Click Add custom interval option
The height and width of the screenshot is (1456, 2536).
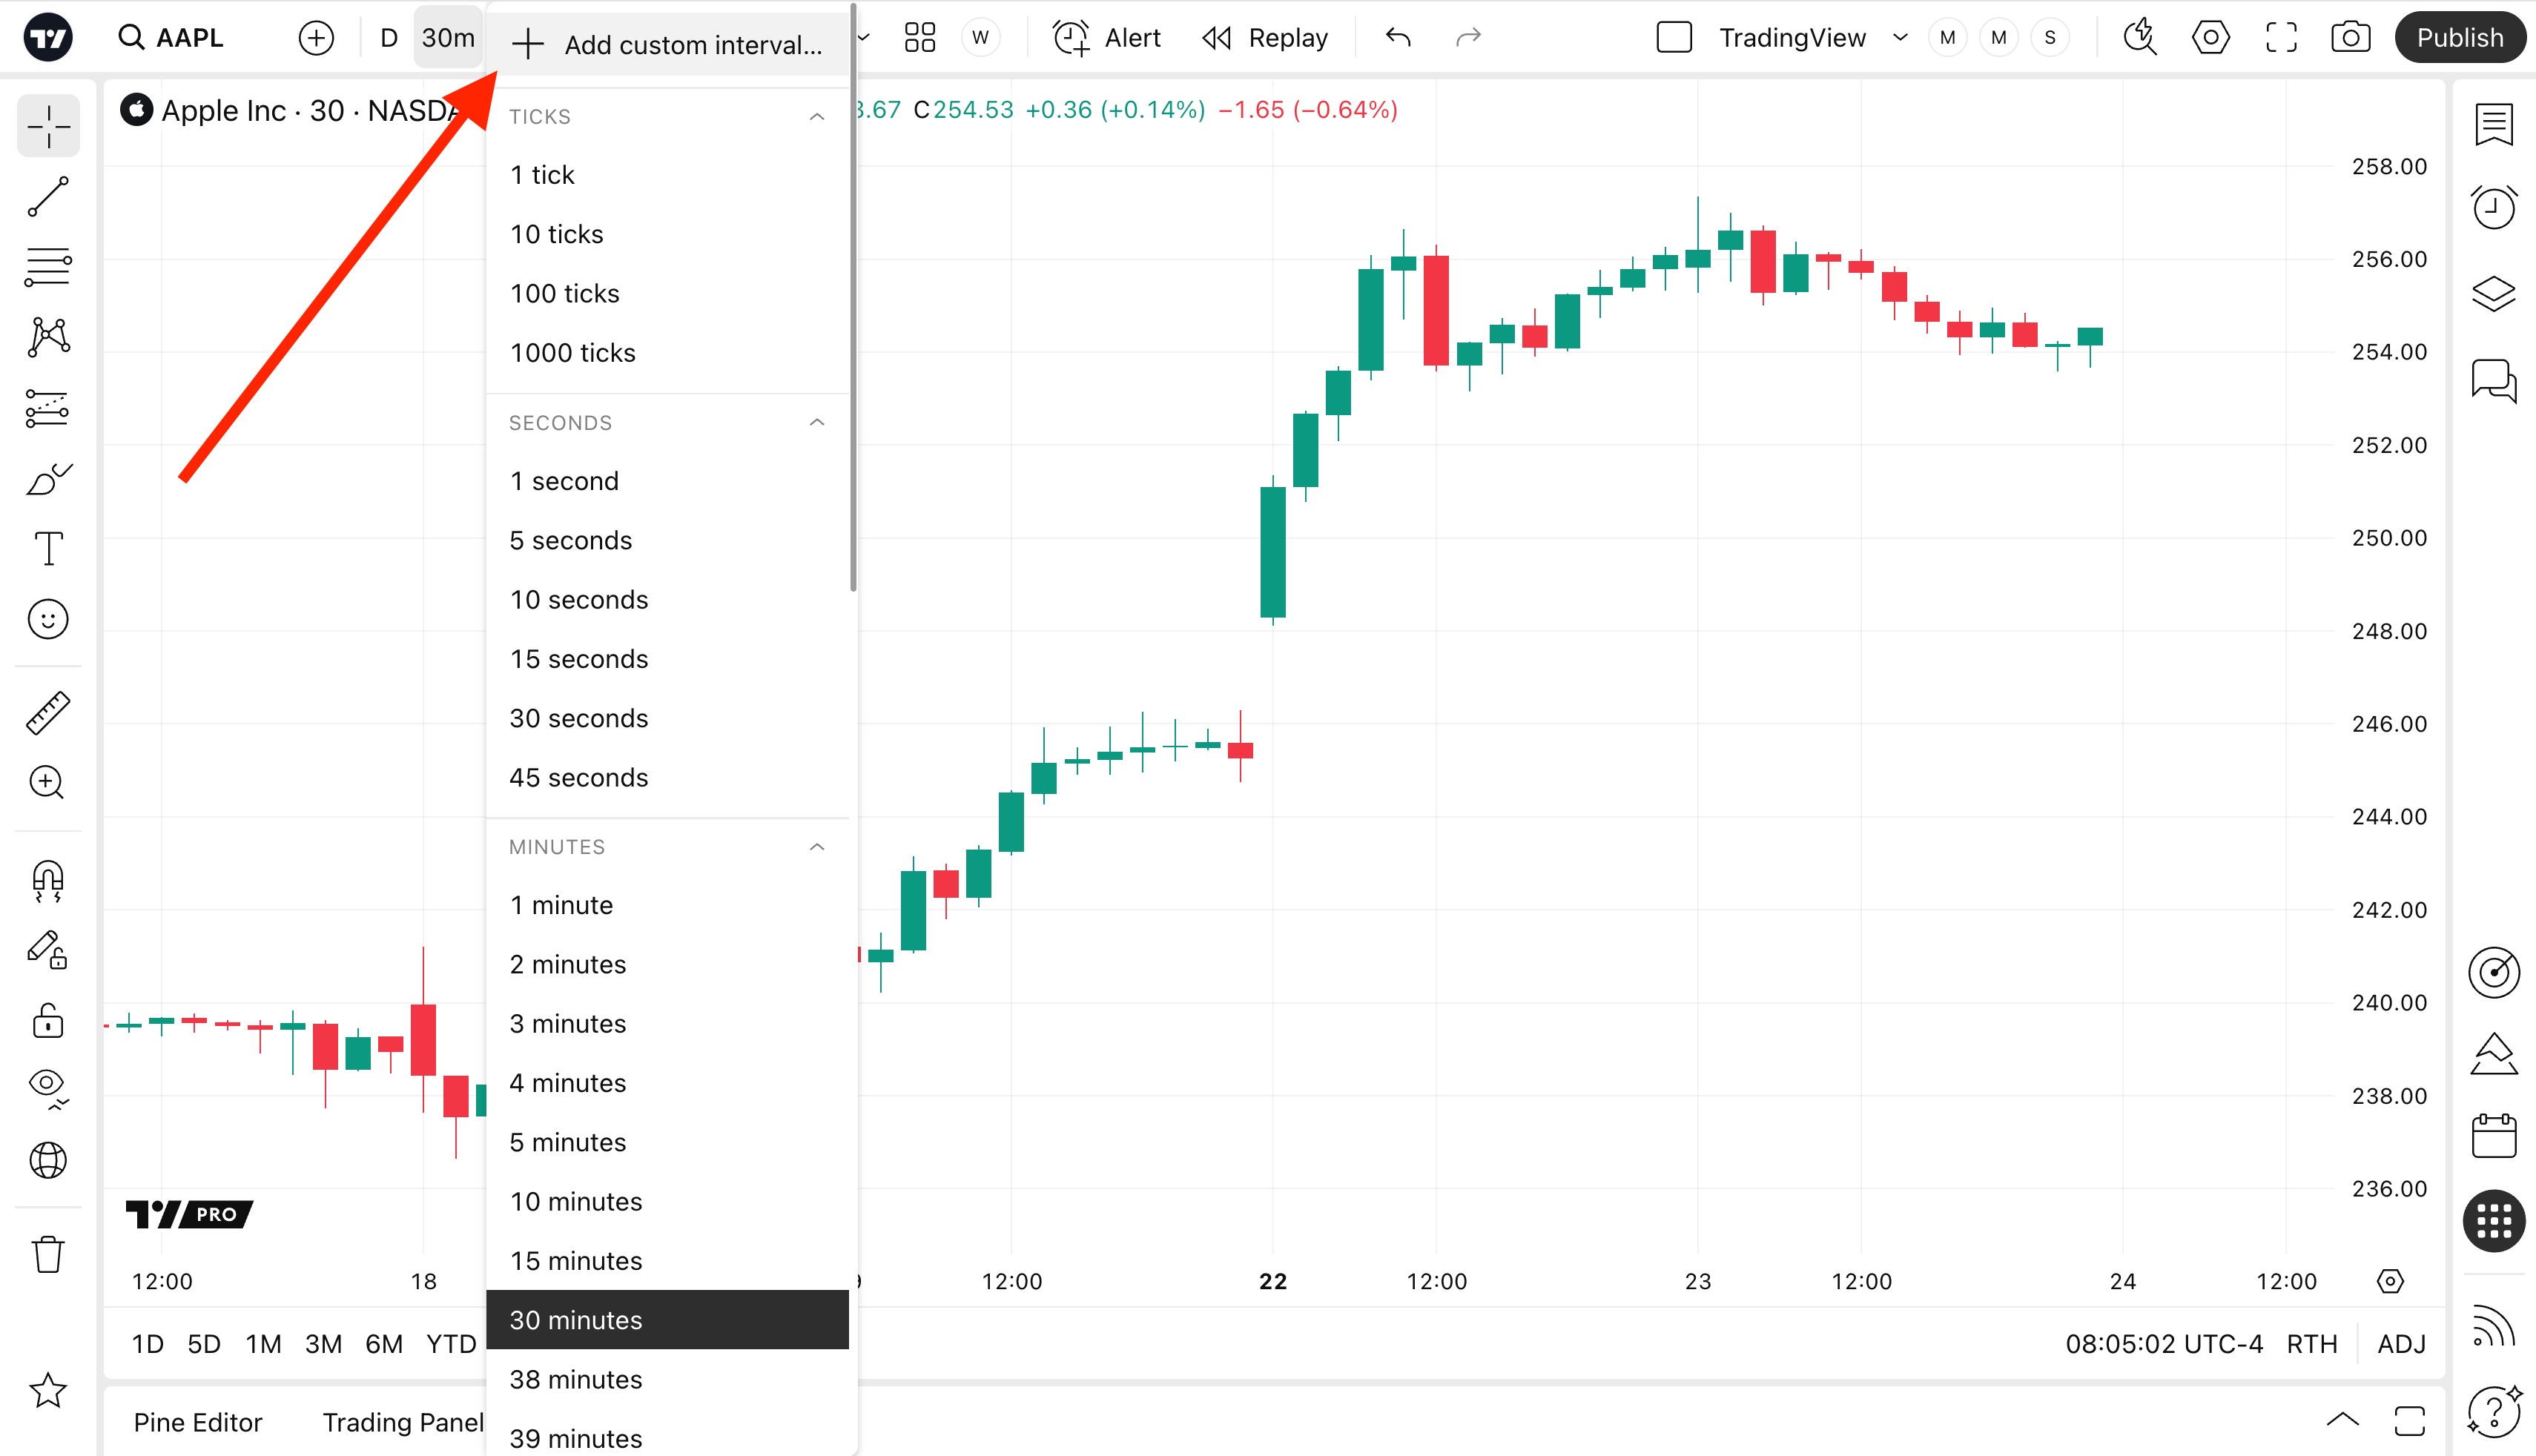pyautogui.click(x=668, y=45)
